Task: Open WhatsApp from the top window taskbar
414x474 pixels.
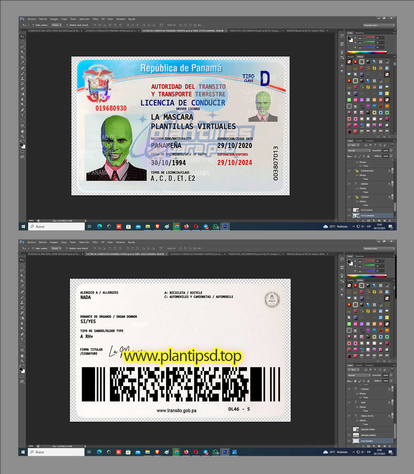Action: coord(216,227)
